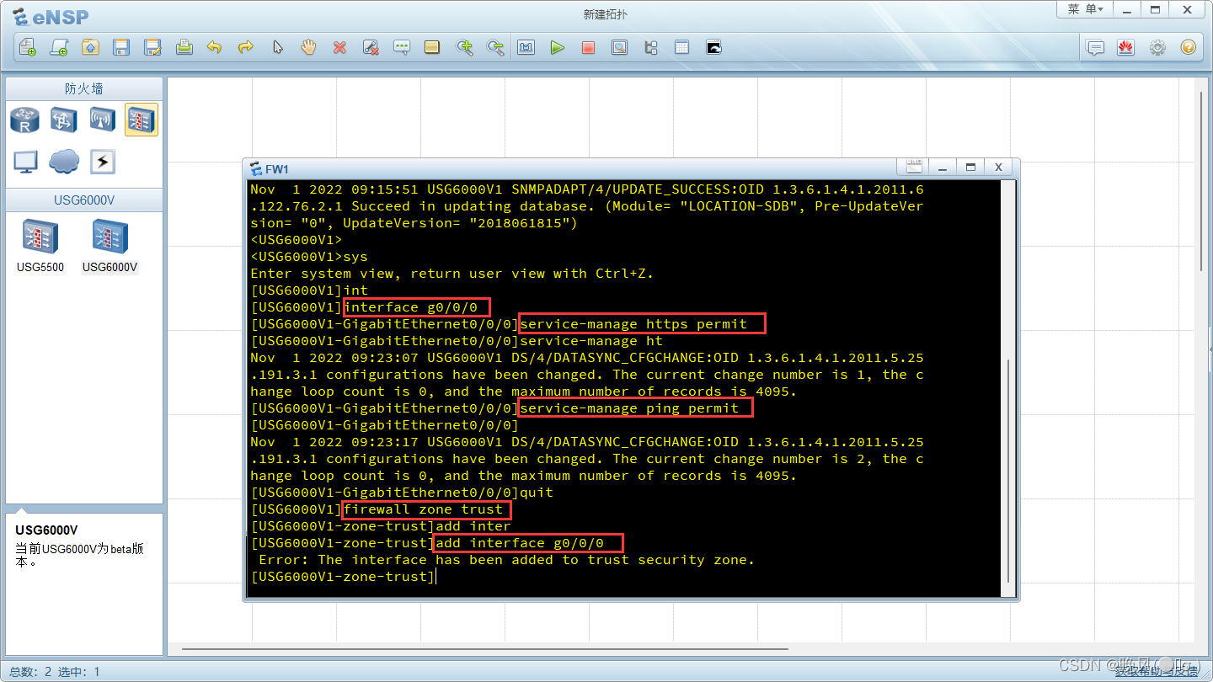
Task: Select the rectangle palette tool
Action: pyautogui.click(x=432, y=47)
